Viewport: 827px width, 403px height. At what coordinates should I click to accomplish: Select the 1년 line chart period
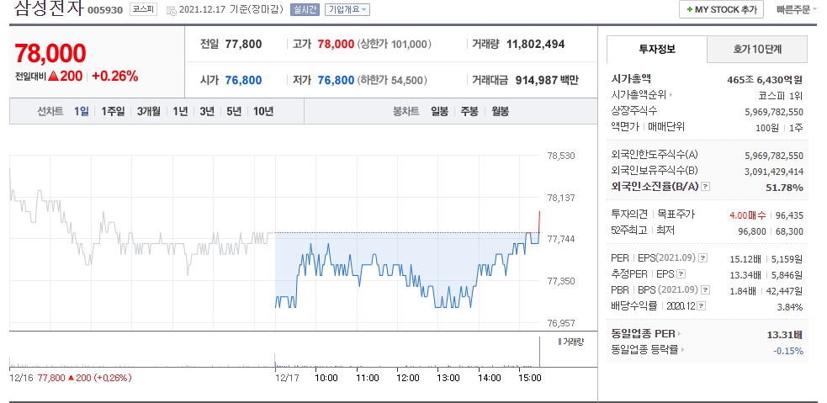(180, 111)
